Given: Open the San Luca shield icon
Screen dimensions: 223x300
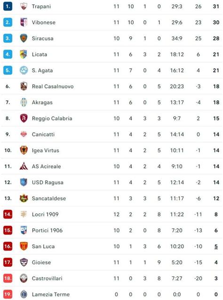Looking at the screenshot, I should coord(24,246).
